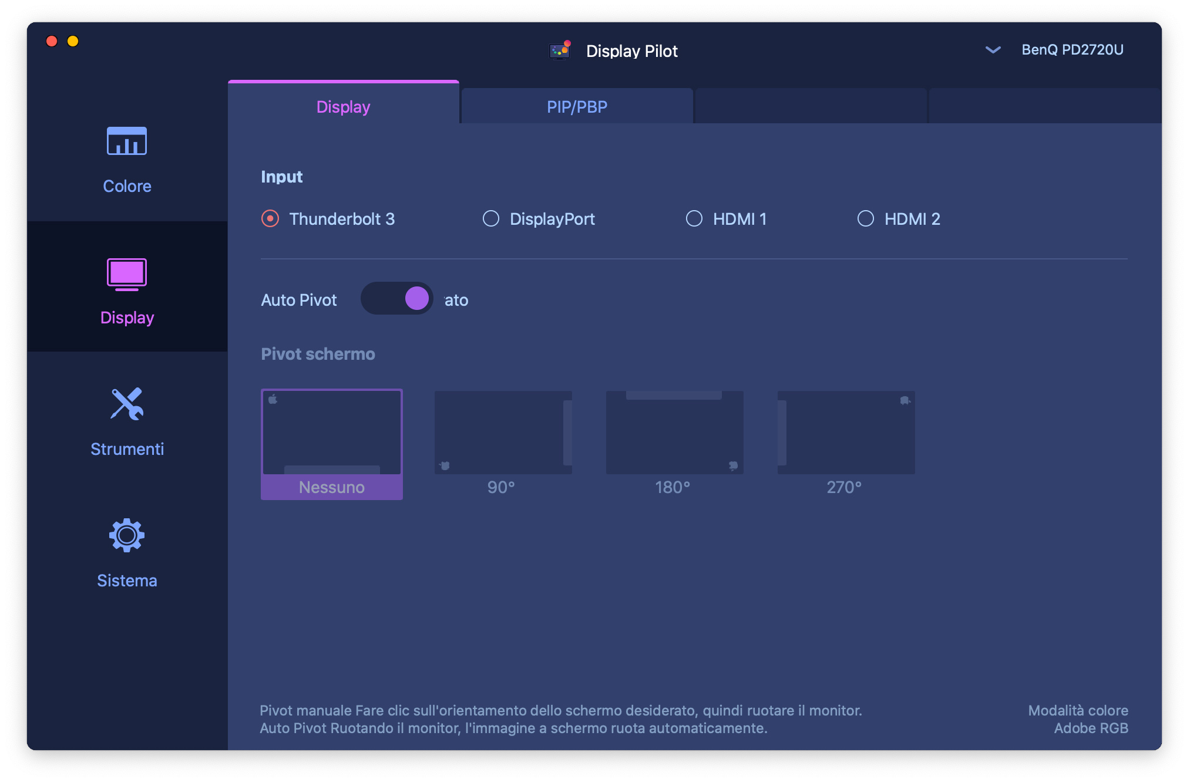Open BenQ PD2720U monitor dropdown

pos(1072,50)
